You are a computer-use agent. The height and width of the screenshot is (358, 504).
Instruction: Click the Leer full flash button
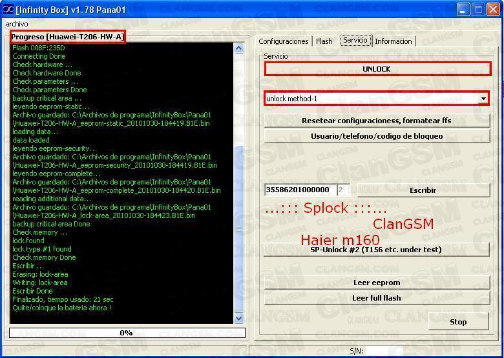pos(377,298)
